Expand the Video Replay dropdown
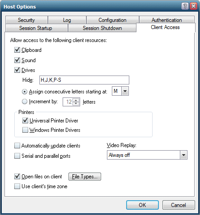The width and height of the screenshot is (200, 215). click(183, 155)
